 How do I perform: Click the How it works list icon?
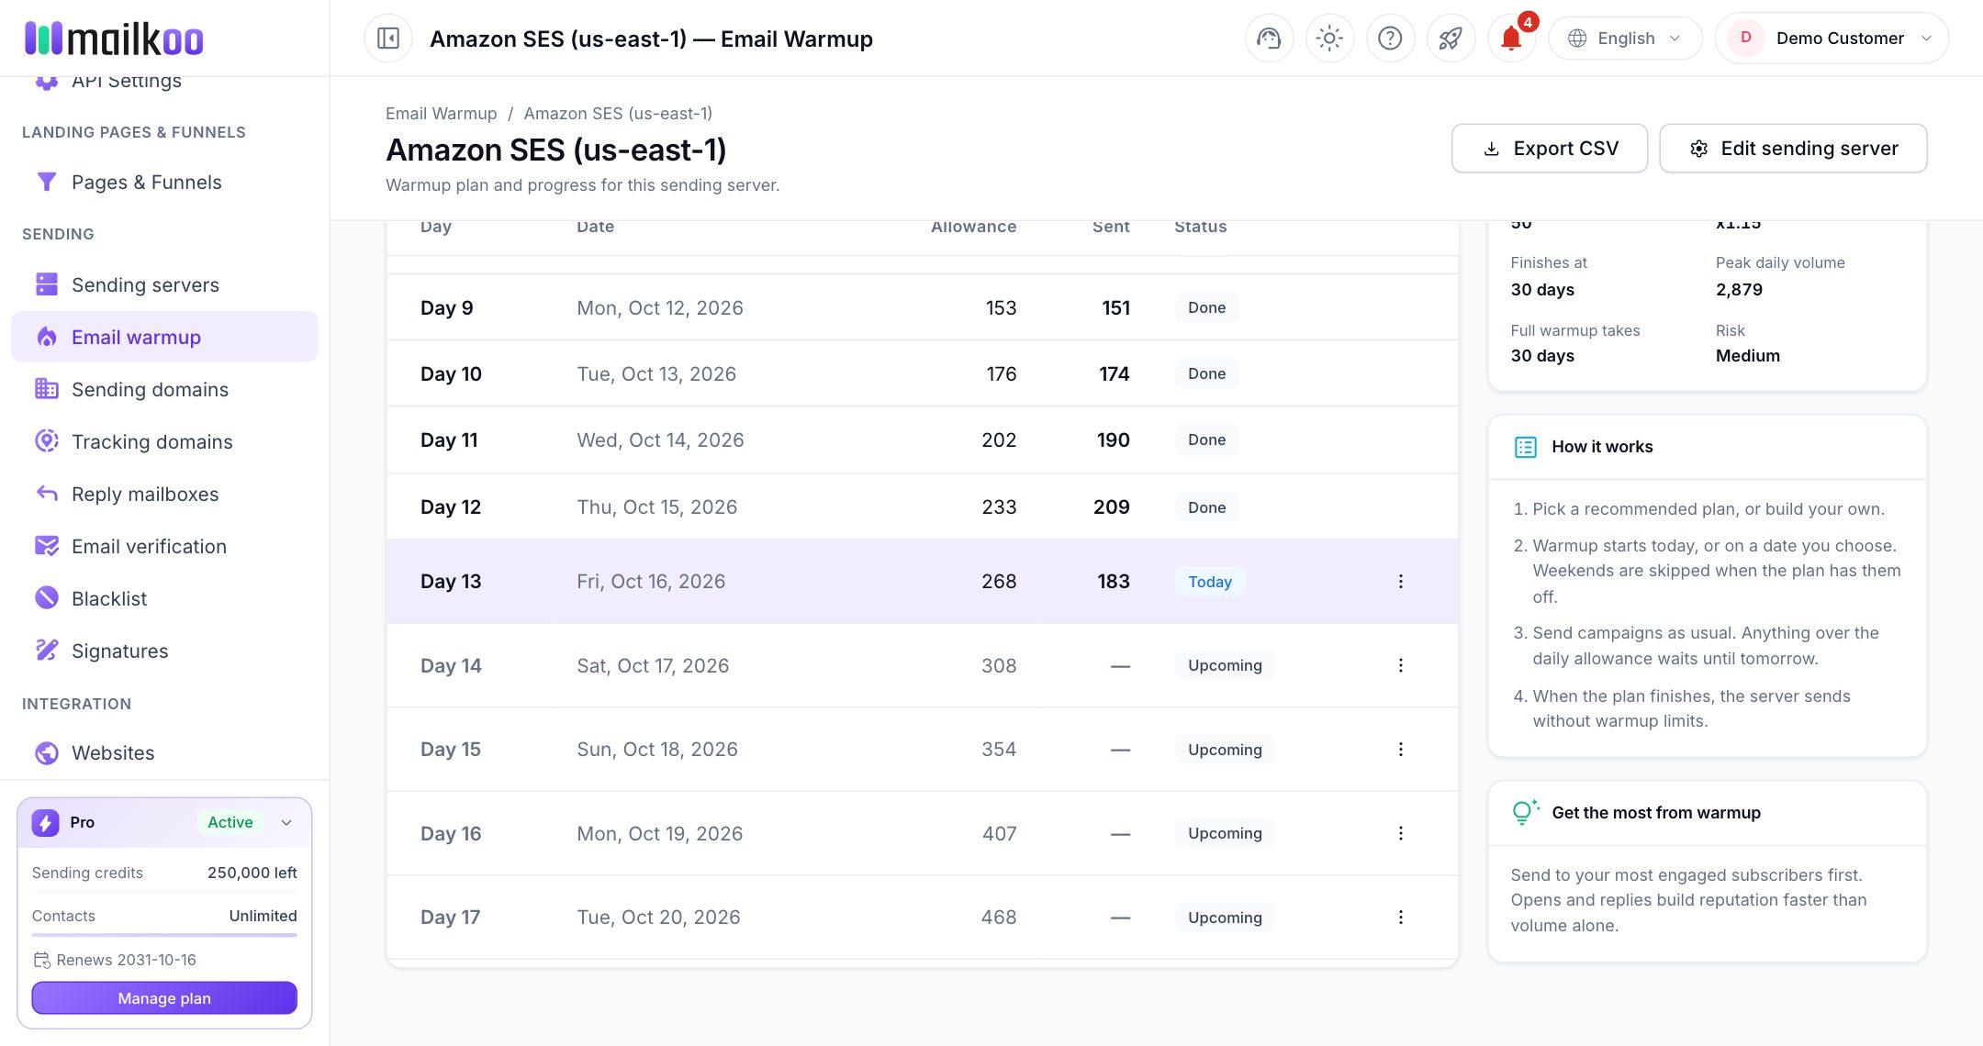click(1525, 447)
